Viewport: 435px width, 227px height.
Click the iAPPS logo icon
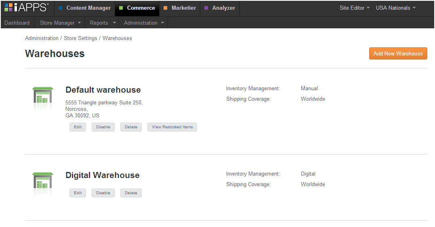[x=26, y=7]
